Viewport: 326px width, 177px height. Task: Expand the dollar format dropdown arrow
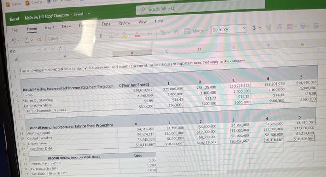(260, 27)
